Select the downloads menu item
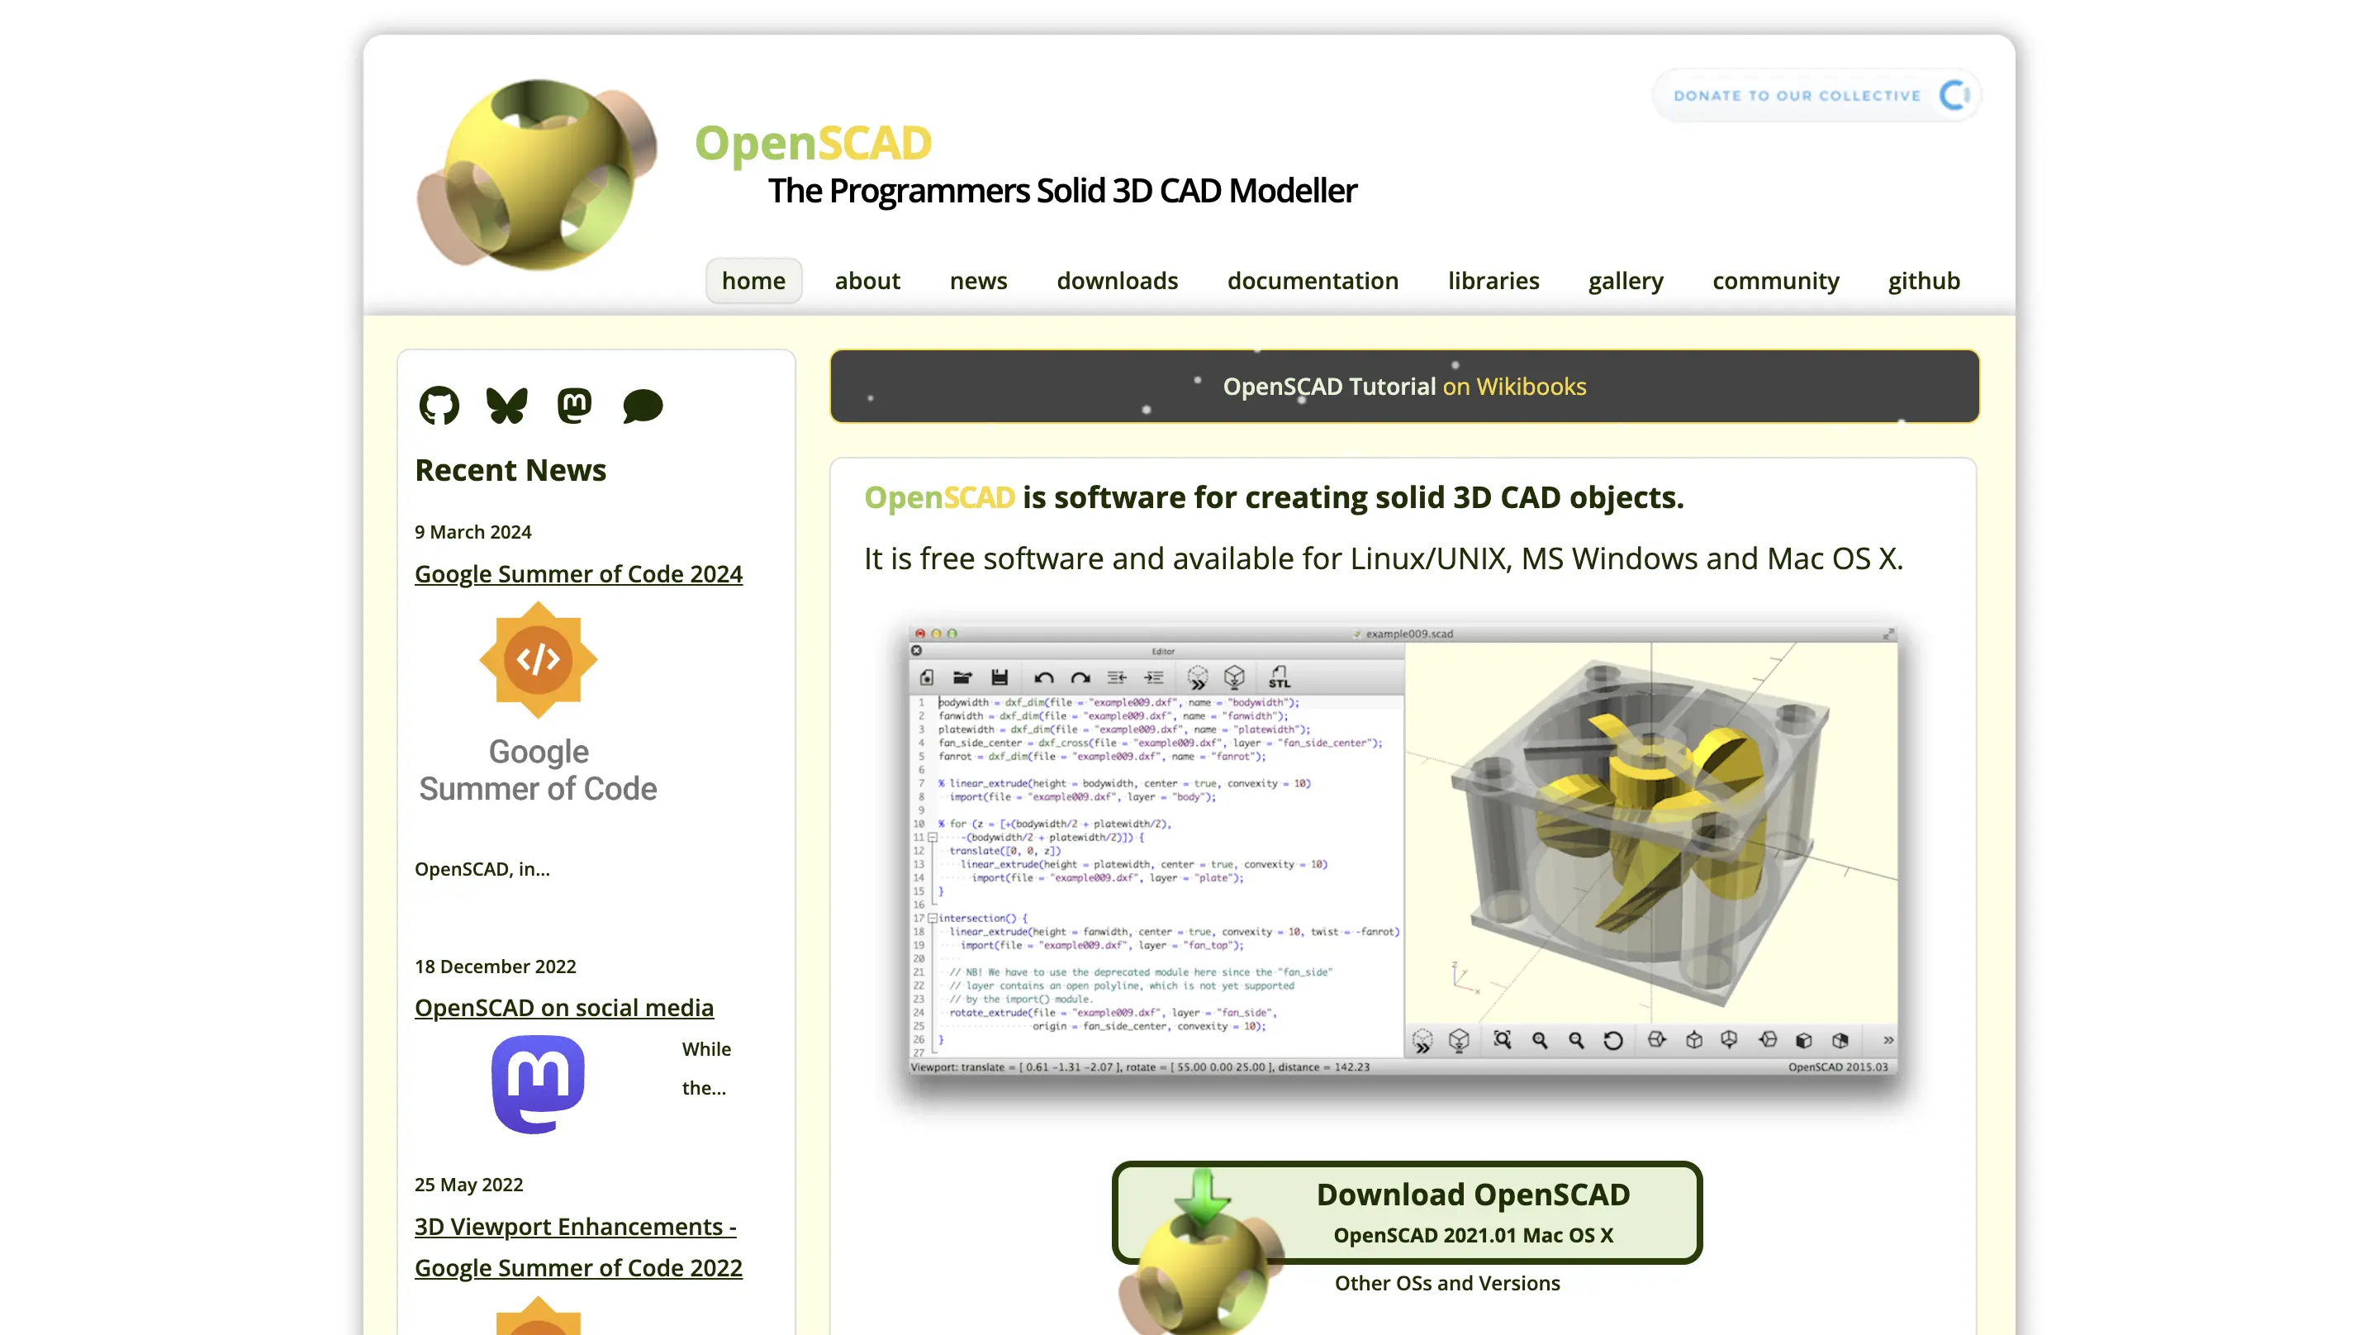2379x1335 pixels. [x=1116, y=279]
